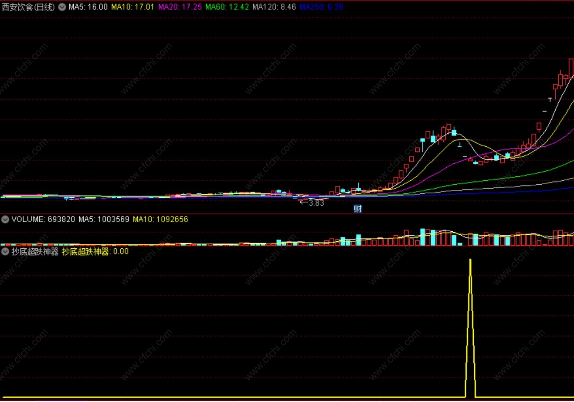Click the MA5: 16.00 label

(x=88, y=7)
